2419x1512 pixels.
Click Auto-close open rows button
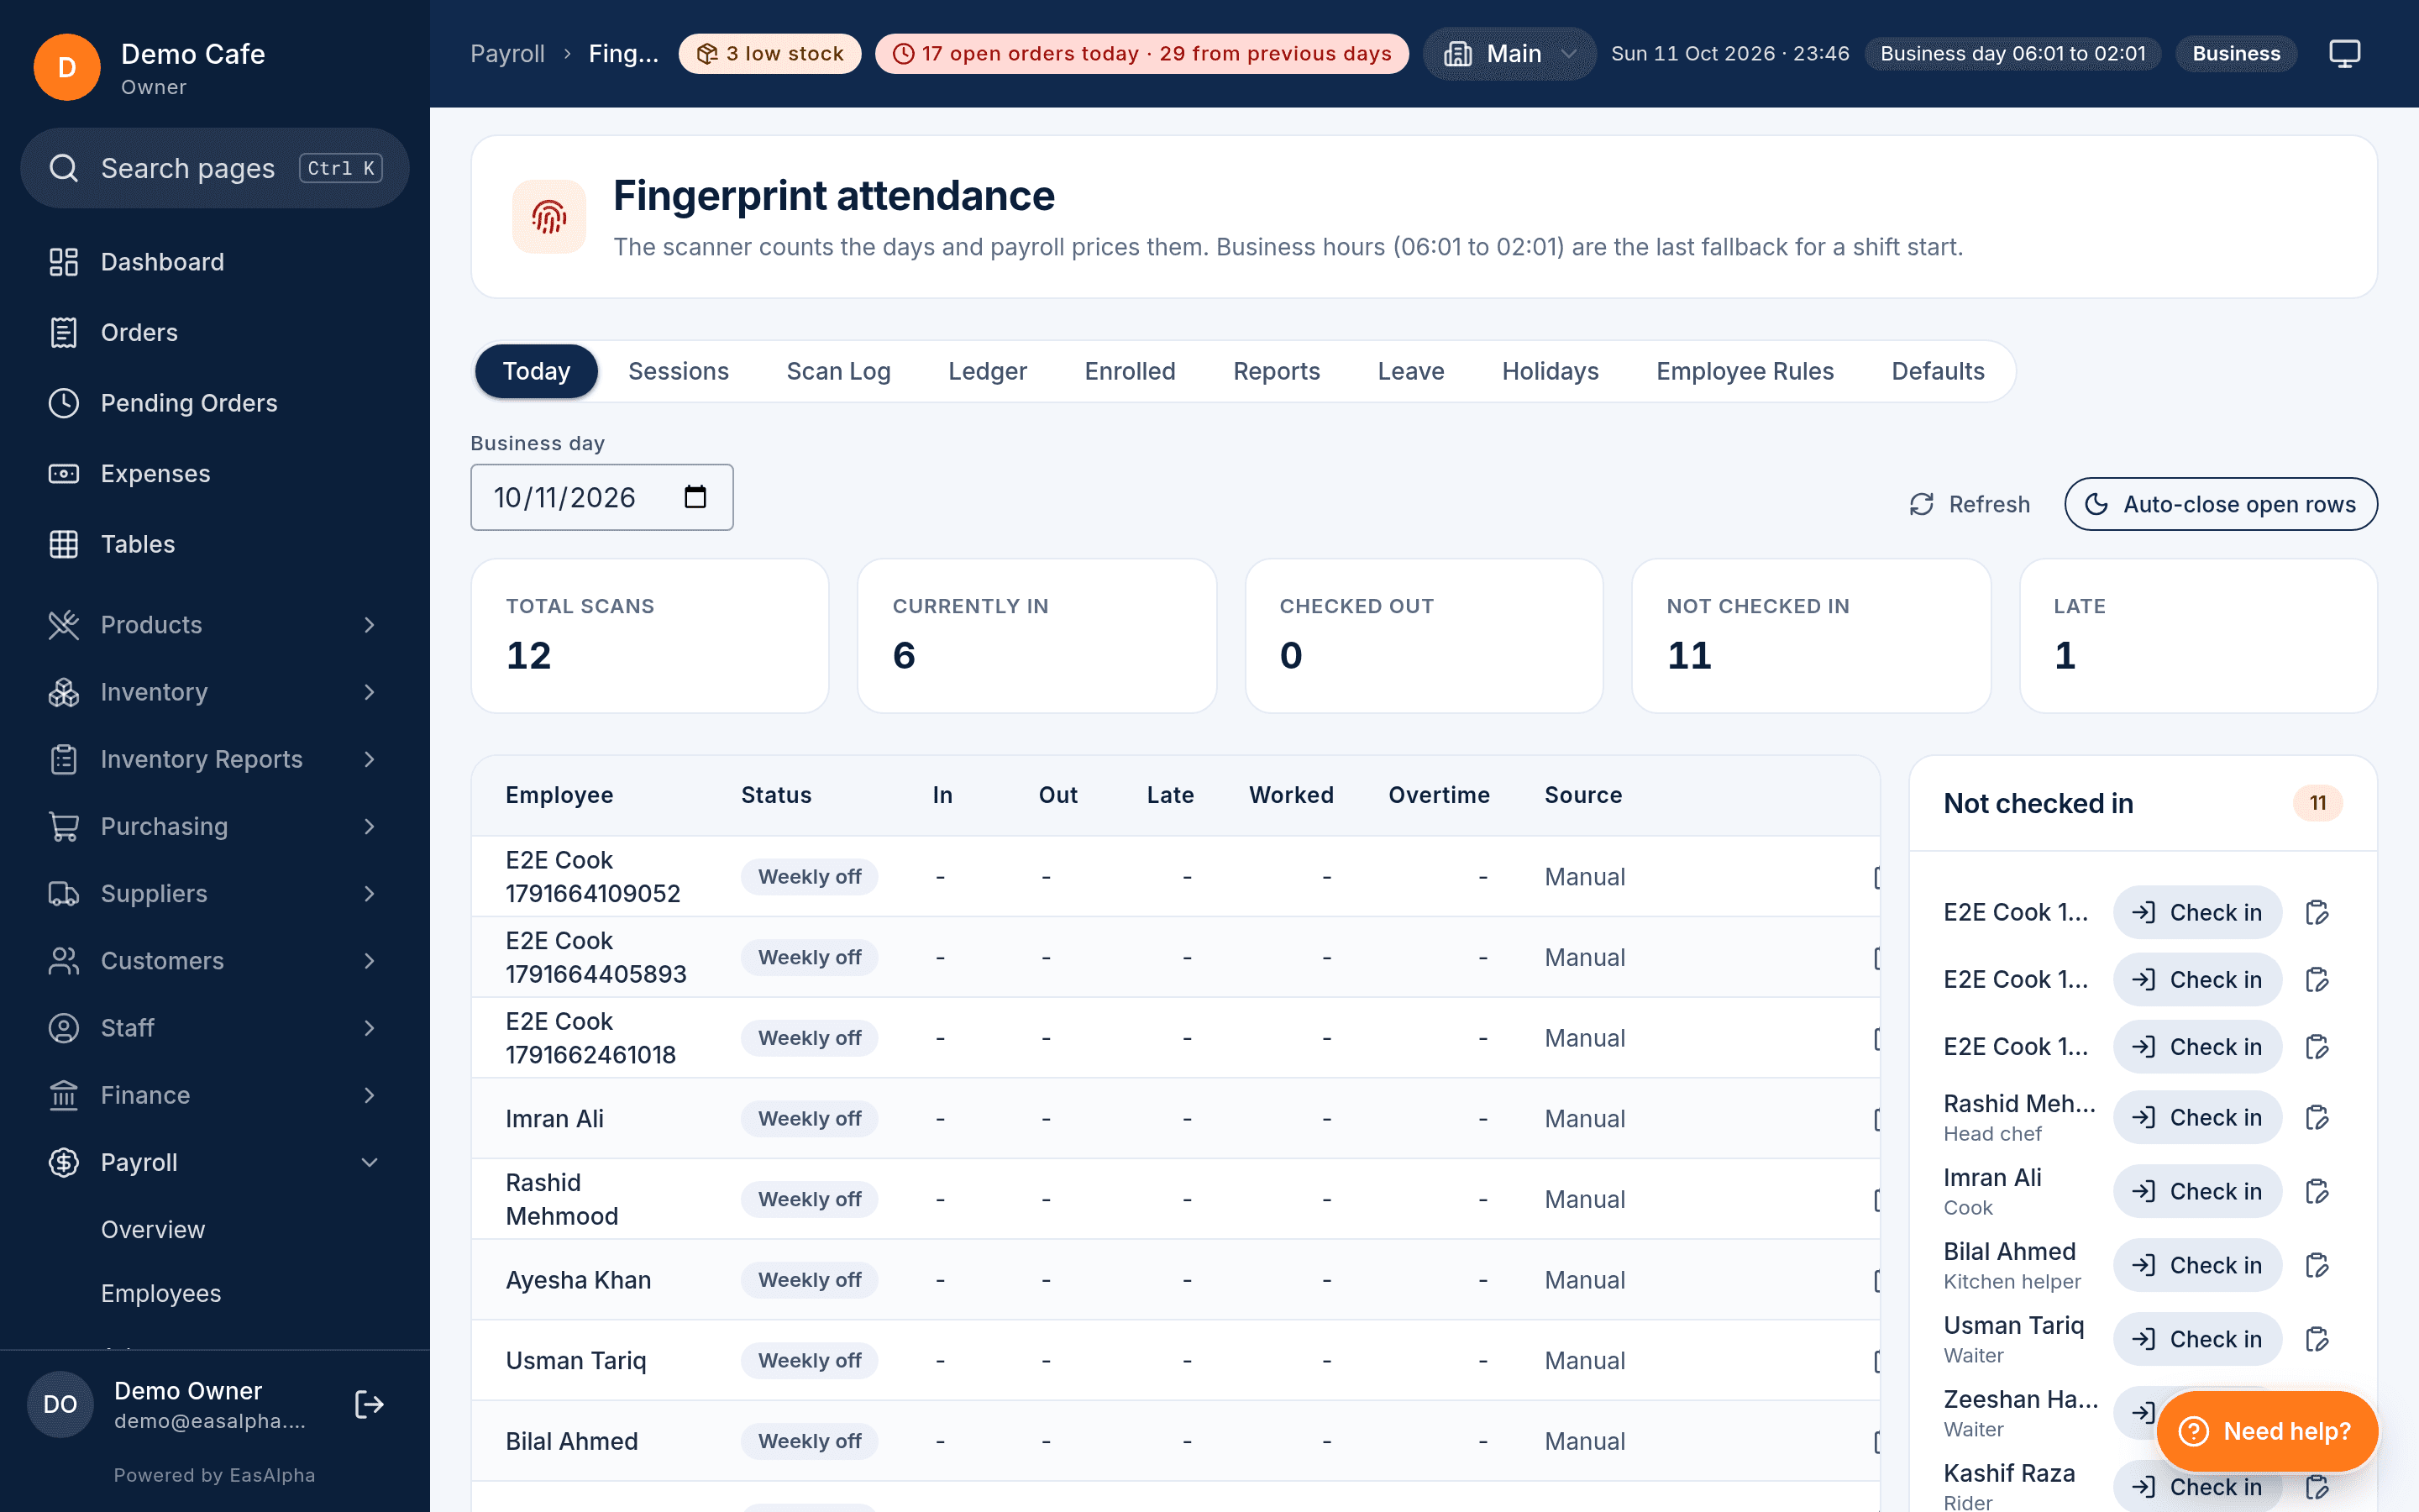2220,504
